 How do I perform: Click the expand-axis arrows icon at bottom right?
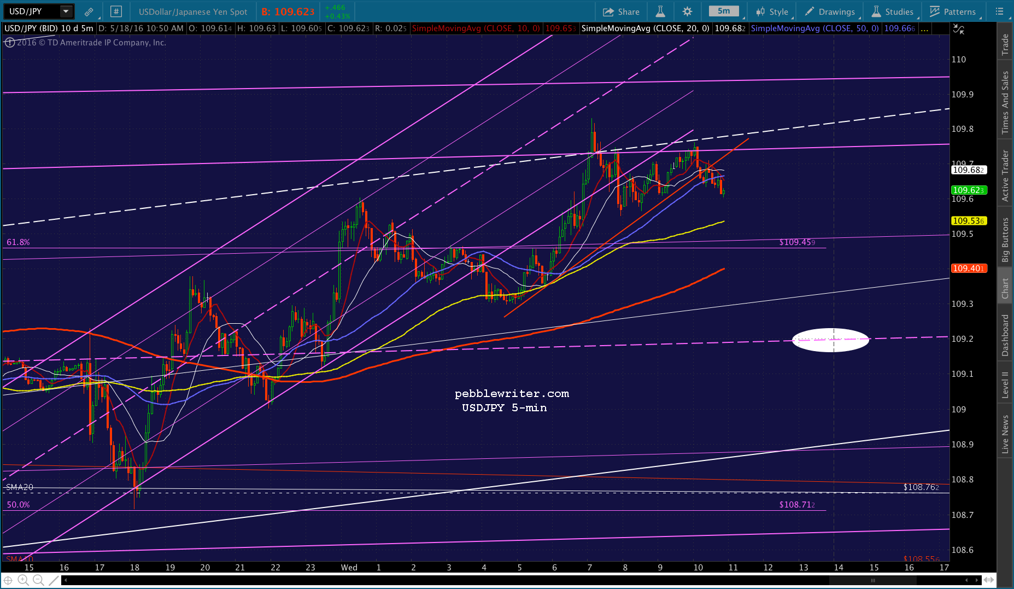989,580
